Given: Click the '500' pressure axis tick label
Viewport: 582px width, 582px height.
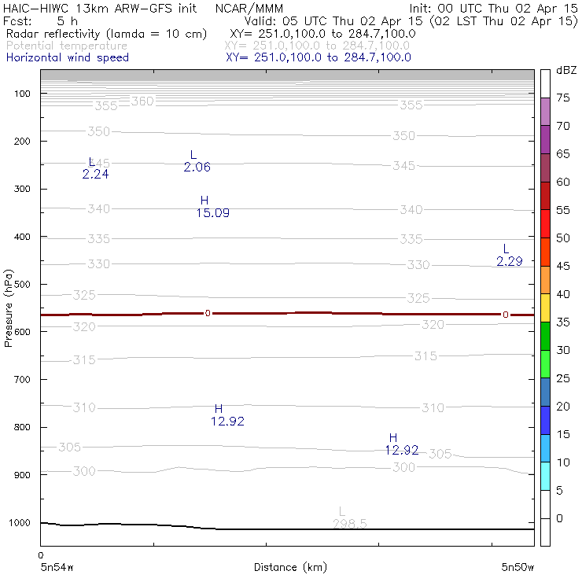Looking at the screenshot, I should pyautogui.click(x=22, y=285).
